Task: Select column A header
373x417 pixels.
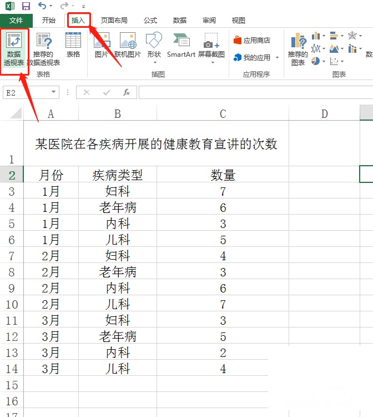Action: click(x=51, y=113)
